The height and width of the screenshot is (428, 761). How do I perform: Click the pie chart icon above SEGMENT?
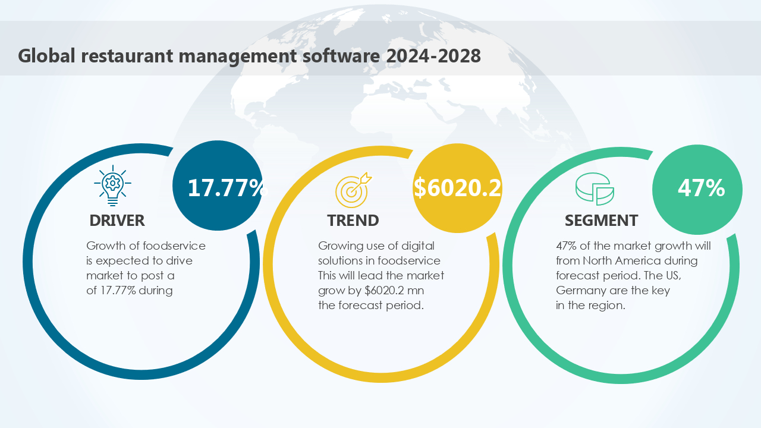(594, 189)
